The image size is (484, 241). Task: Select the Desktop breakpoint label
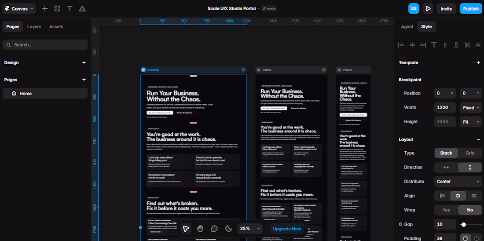[x=153, y=70]
